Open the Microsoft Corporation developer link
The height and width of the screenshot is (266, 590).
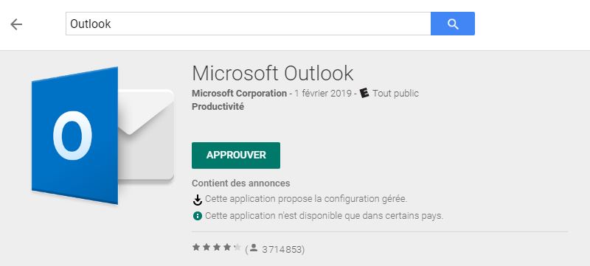239,93
